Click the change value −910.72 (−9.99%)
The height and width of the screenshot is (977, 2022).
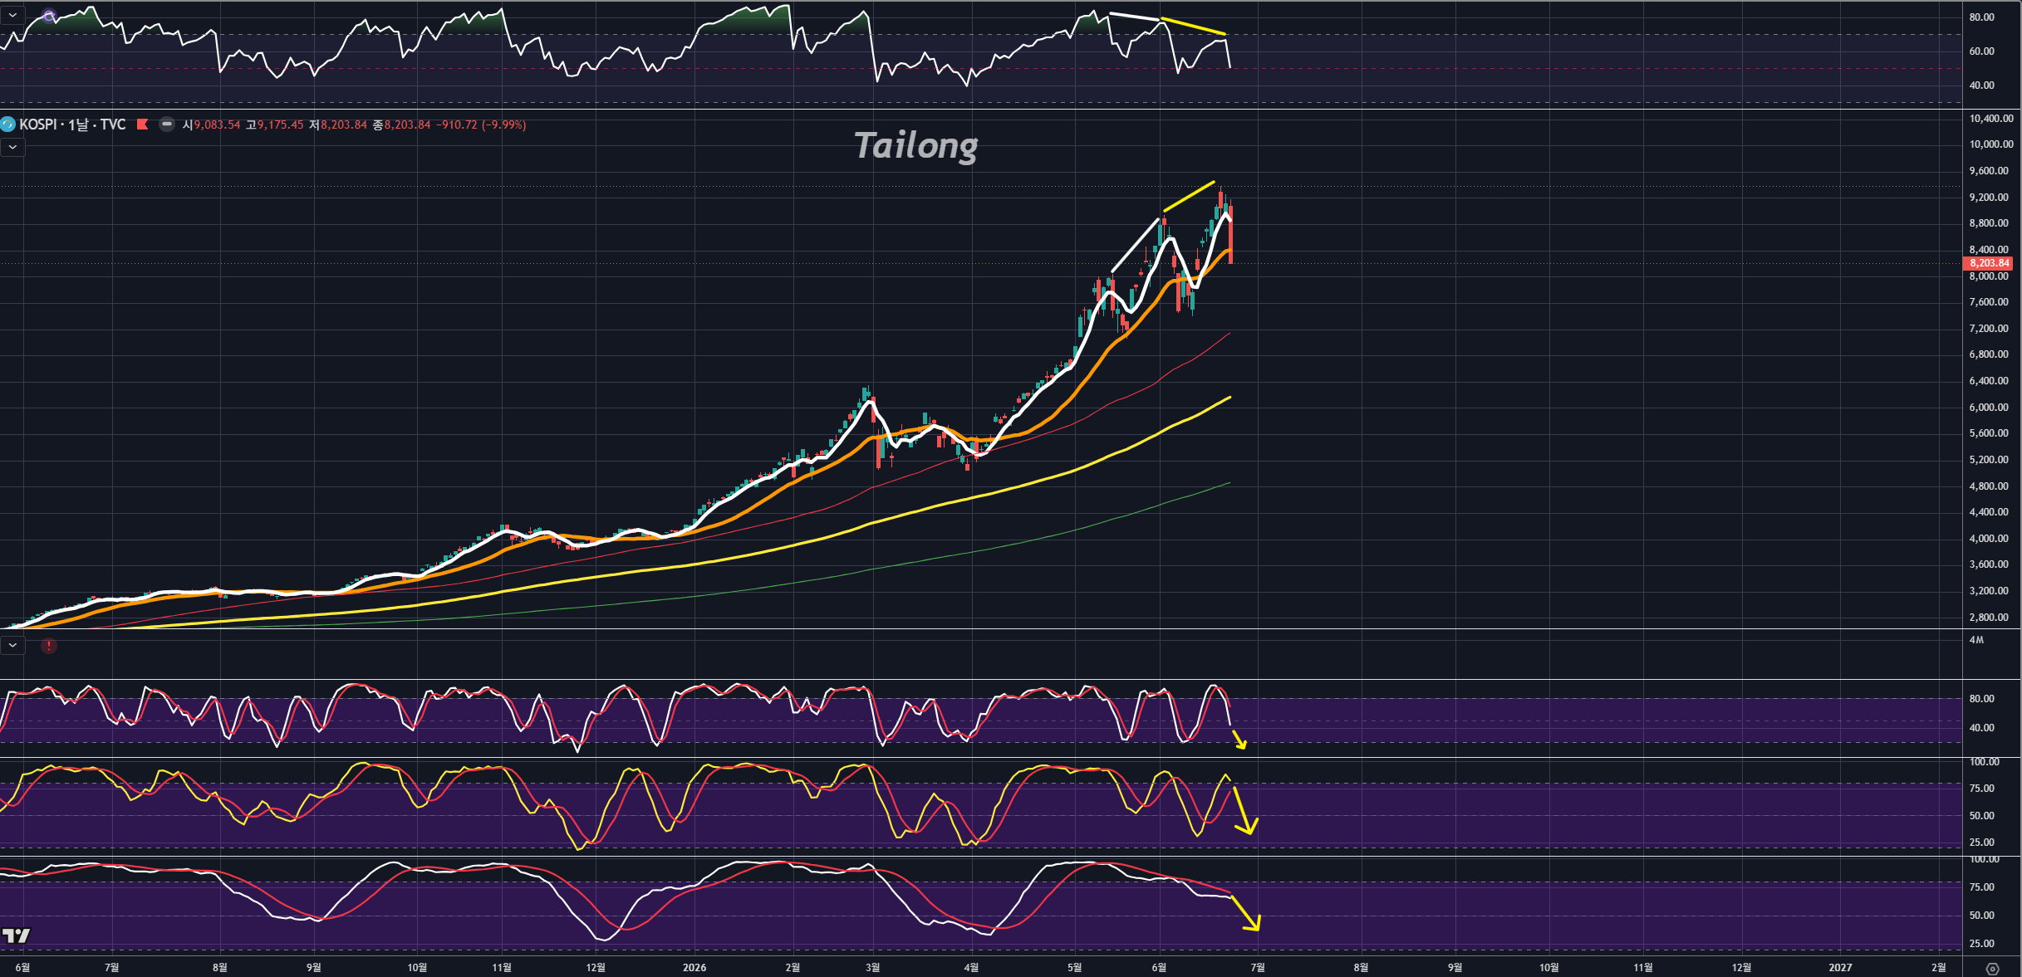[481, 125]
